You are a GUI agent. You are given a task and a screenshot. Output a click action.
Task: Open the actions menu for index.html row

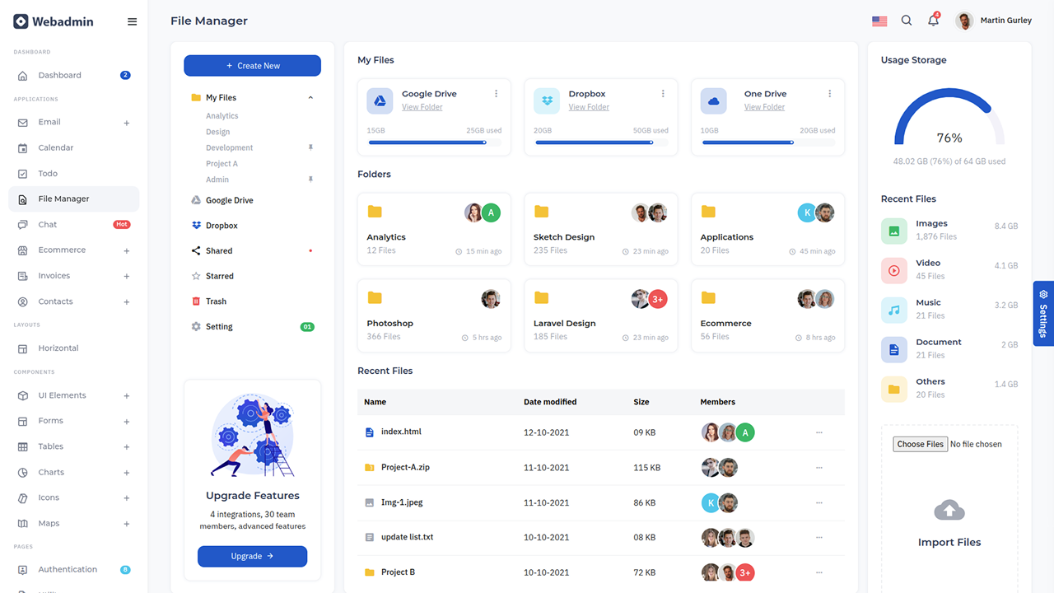pyautogui.click(x=819, y=432)
